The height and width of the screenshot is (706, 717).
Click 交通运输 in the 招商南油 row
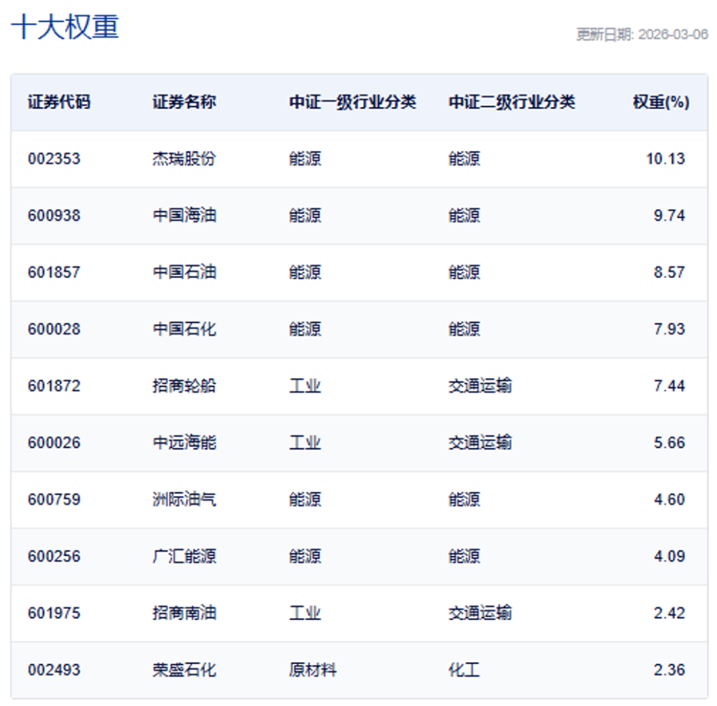click(480, 612)
